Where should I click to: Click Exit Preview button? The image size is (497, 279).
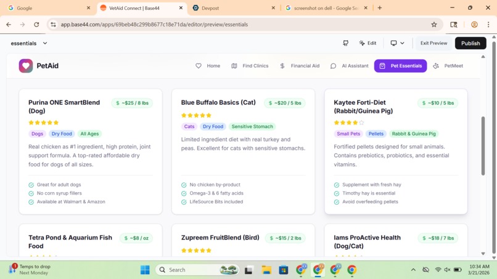(433, 43)
